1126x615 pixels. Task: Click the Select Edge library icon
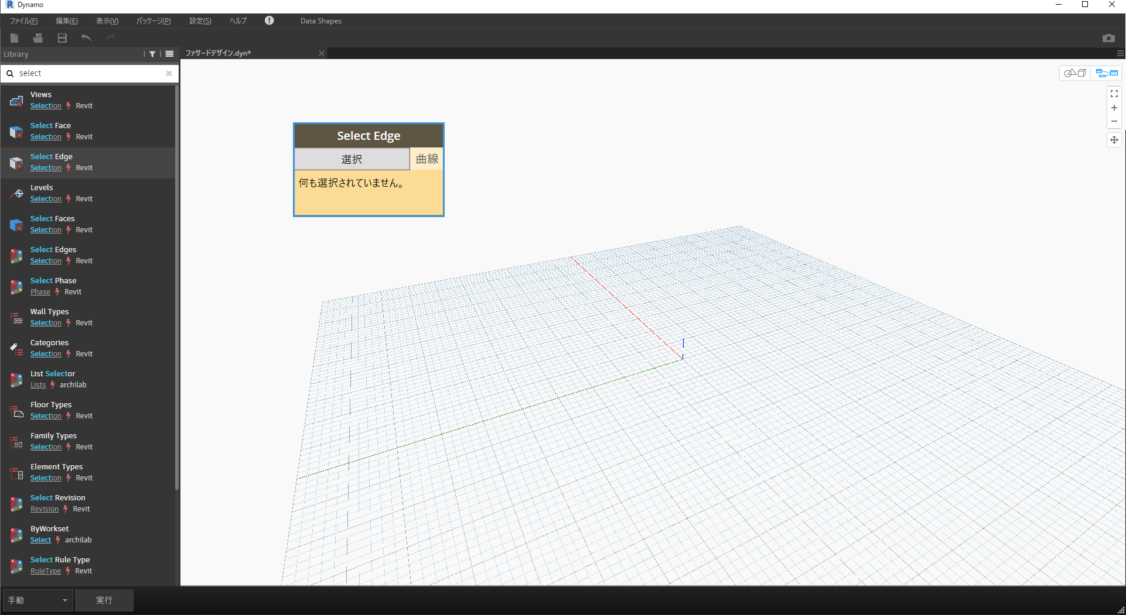pyautogui.click(x=16, y=163)
